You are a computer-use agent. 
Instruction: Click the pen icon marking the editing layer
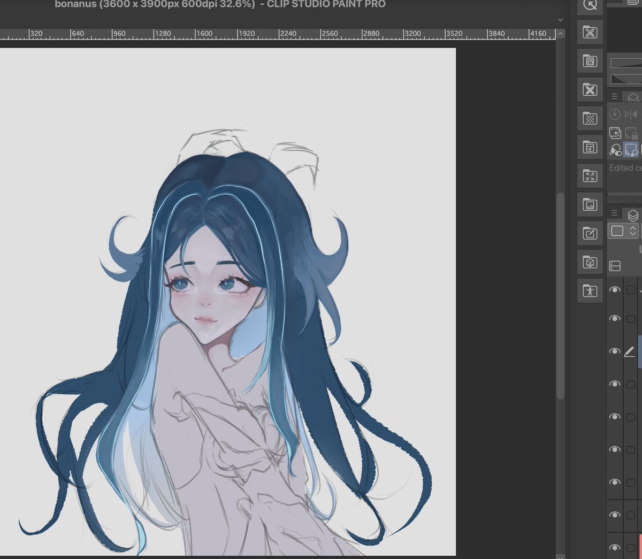click(630, 351)
